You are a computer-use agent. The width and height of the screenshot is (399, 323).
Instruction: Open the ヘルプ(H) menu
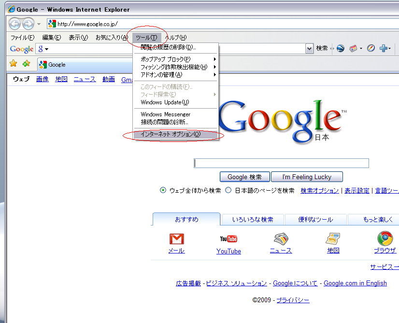[176, 38]
